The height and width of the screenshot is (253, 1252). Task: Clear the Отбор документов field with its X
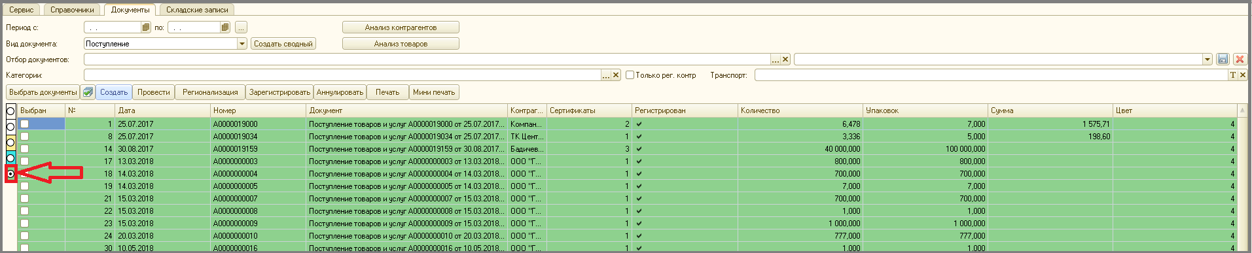point(786,59)
